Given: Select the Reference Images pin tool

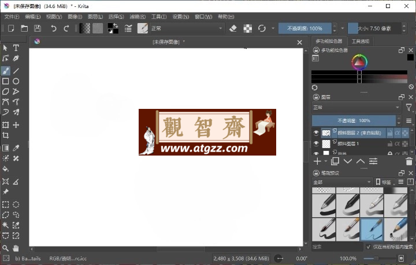Looking at the screenshot, I should [x=5, y=192].
